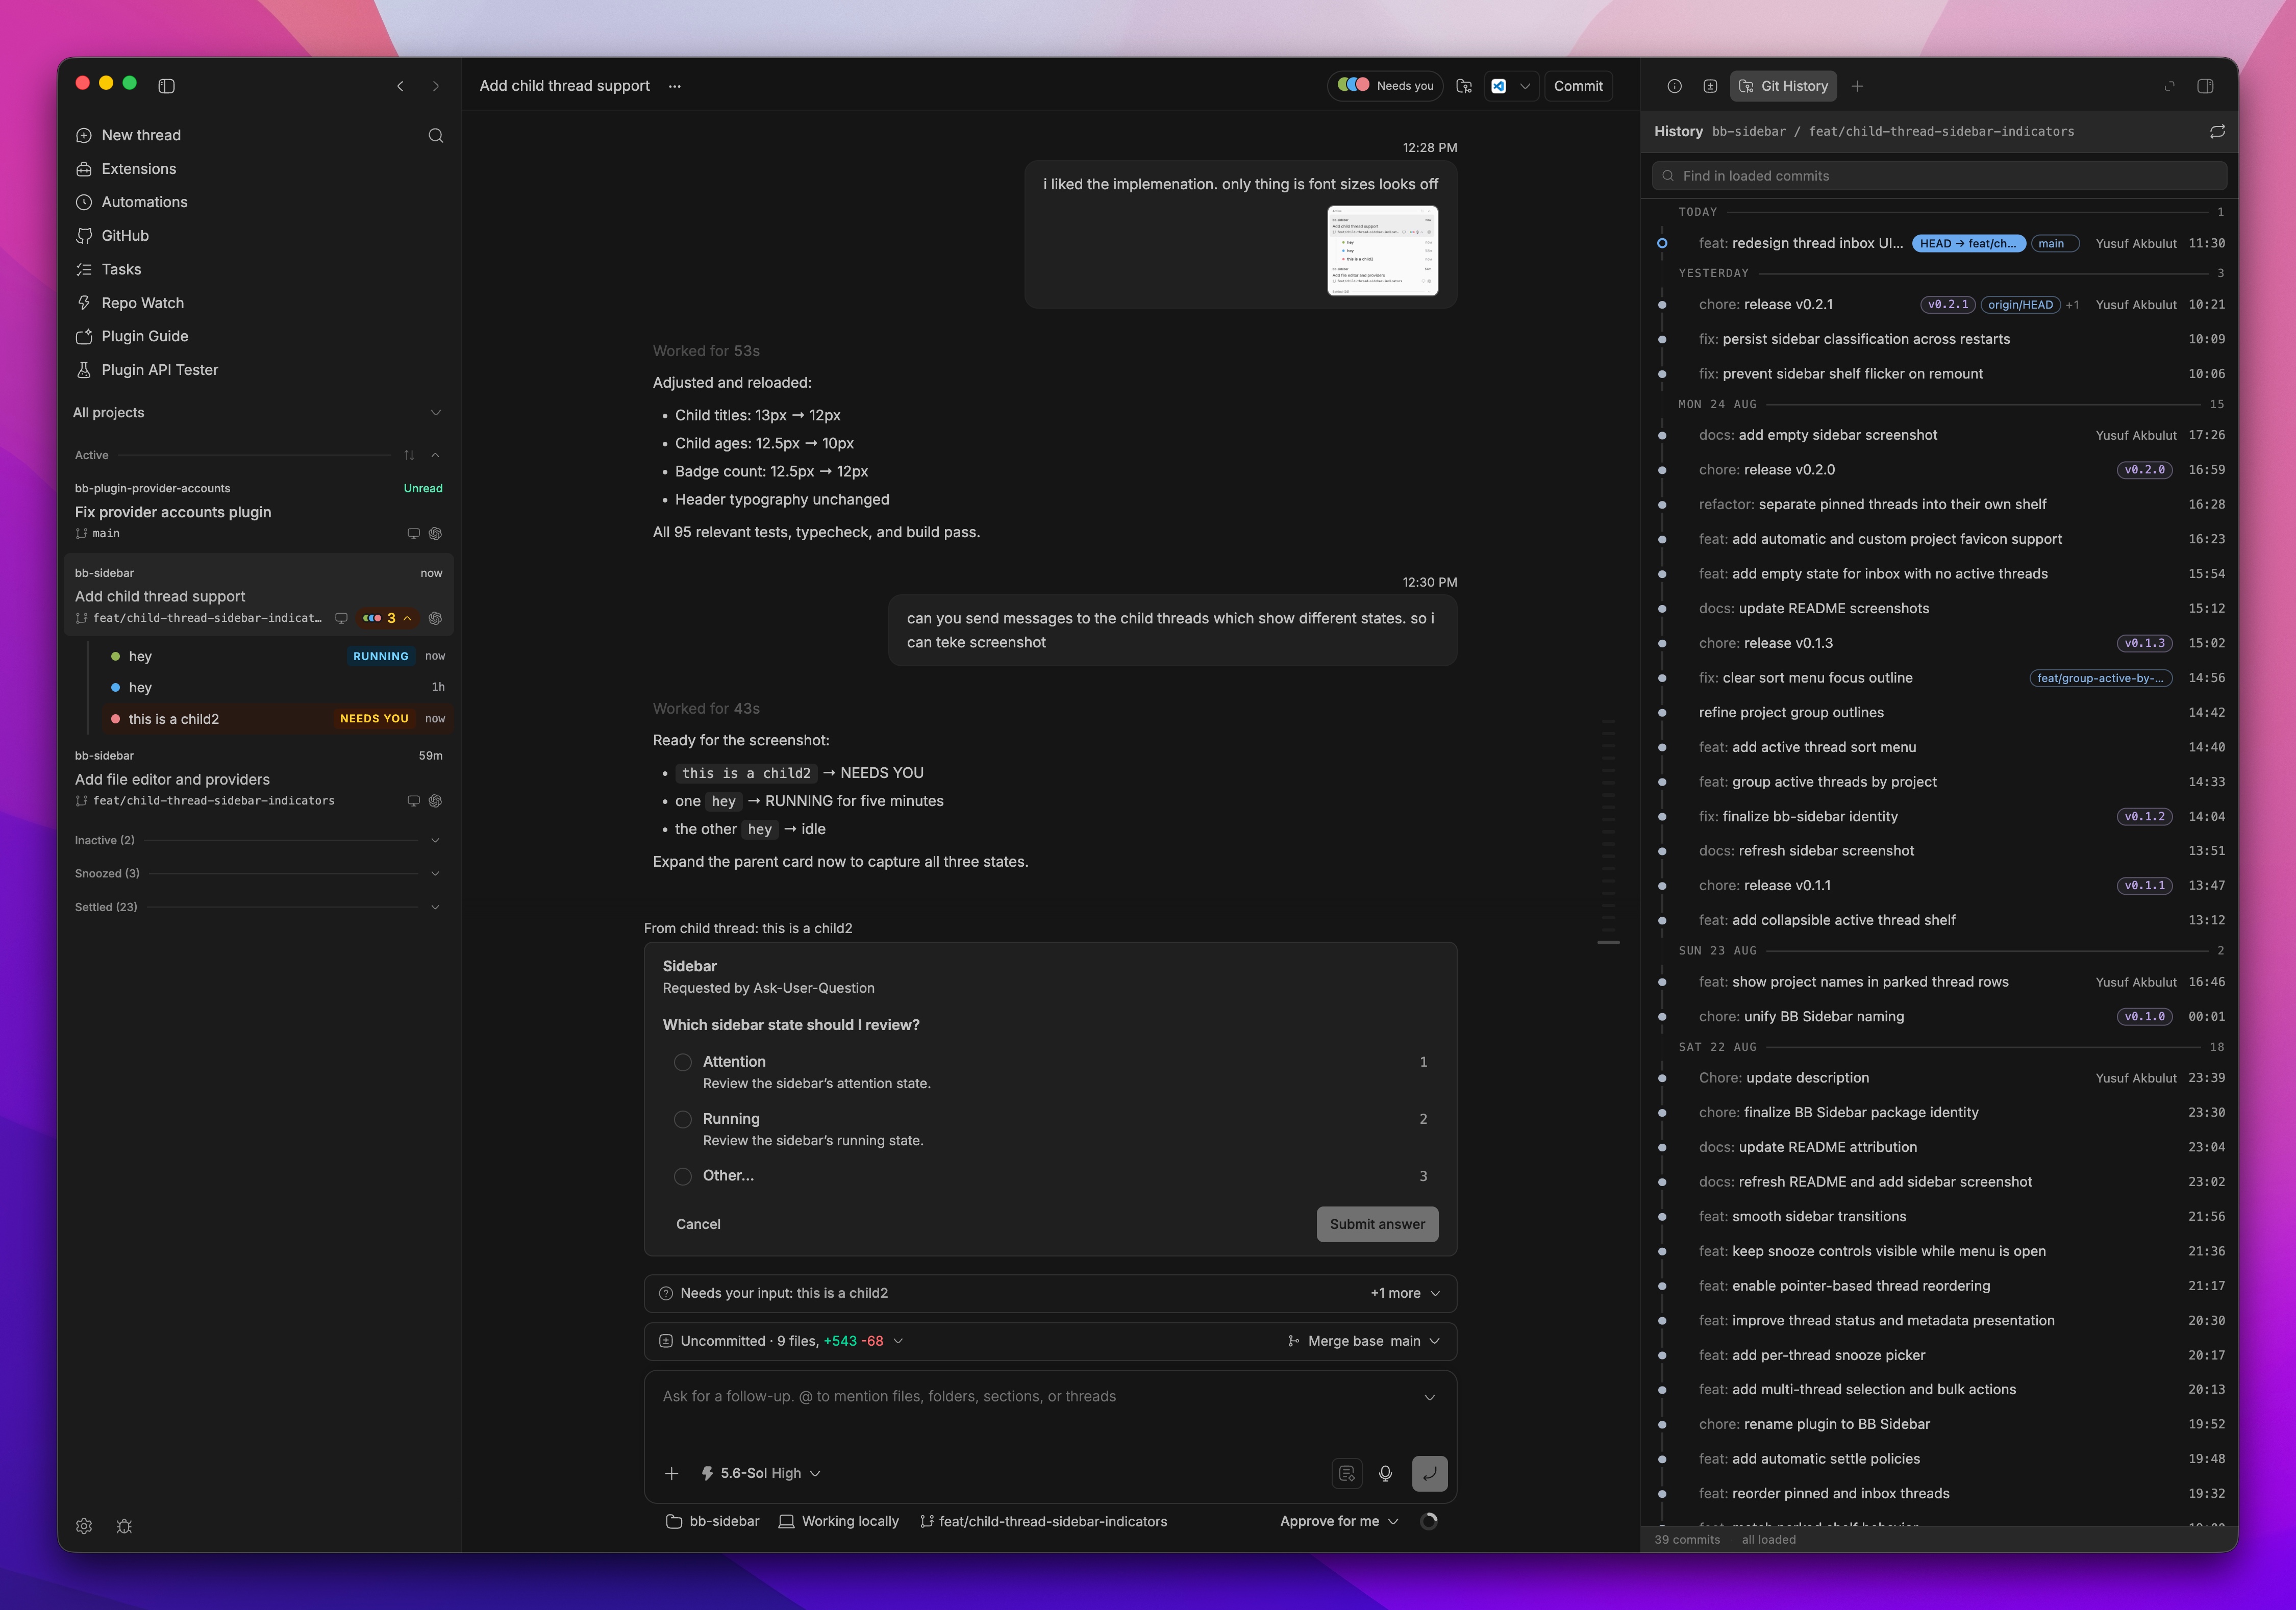Click the Find in loaded commits field

coord(1939,176)
